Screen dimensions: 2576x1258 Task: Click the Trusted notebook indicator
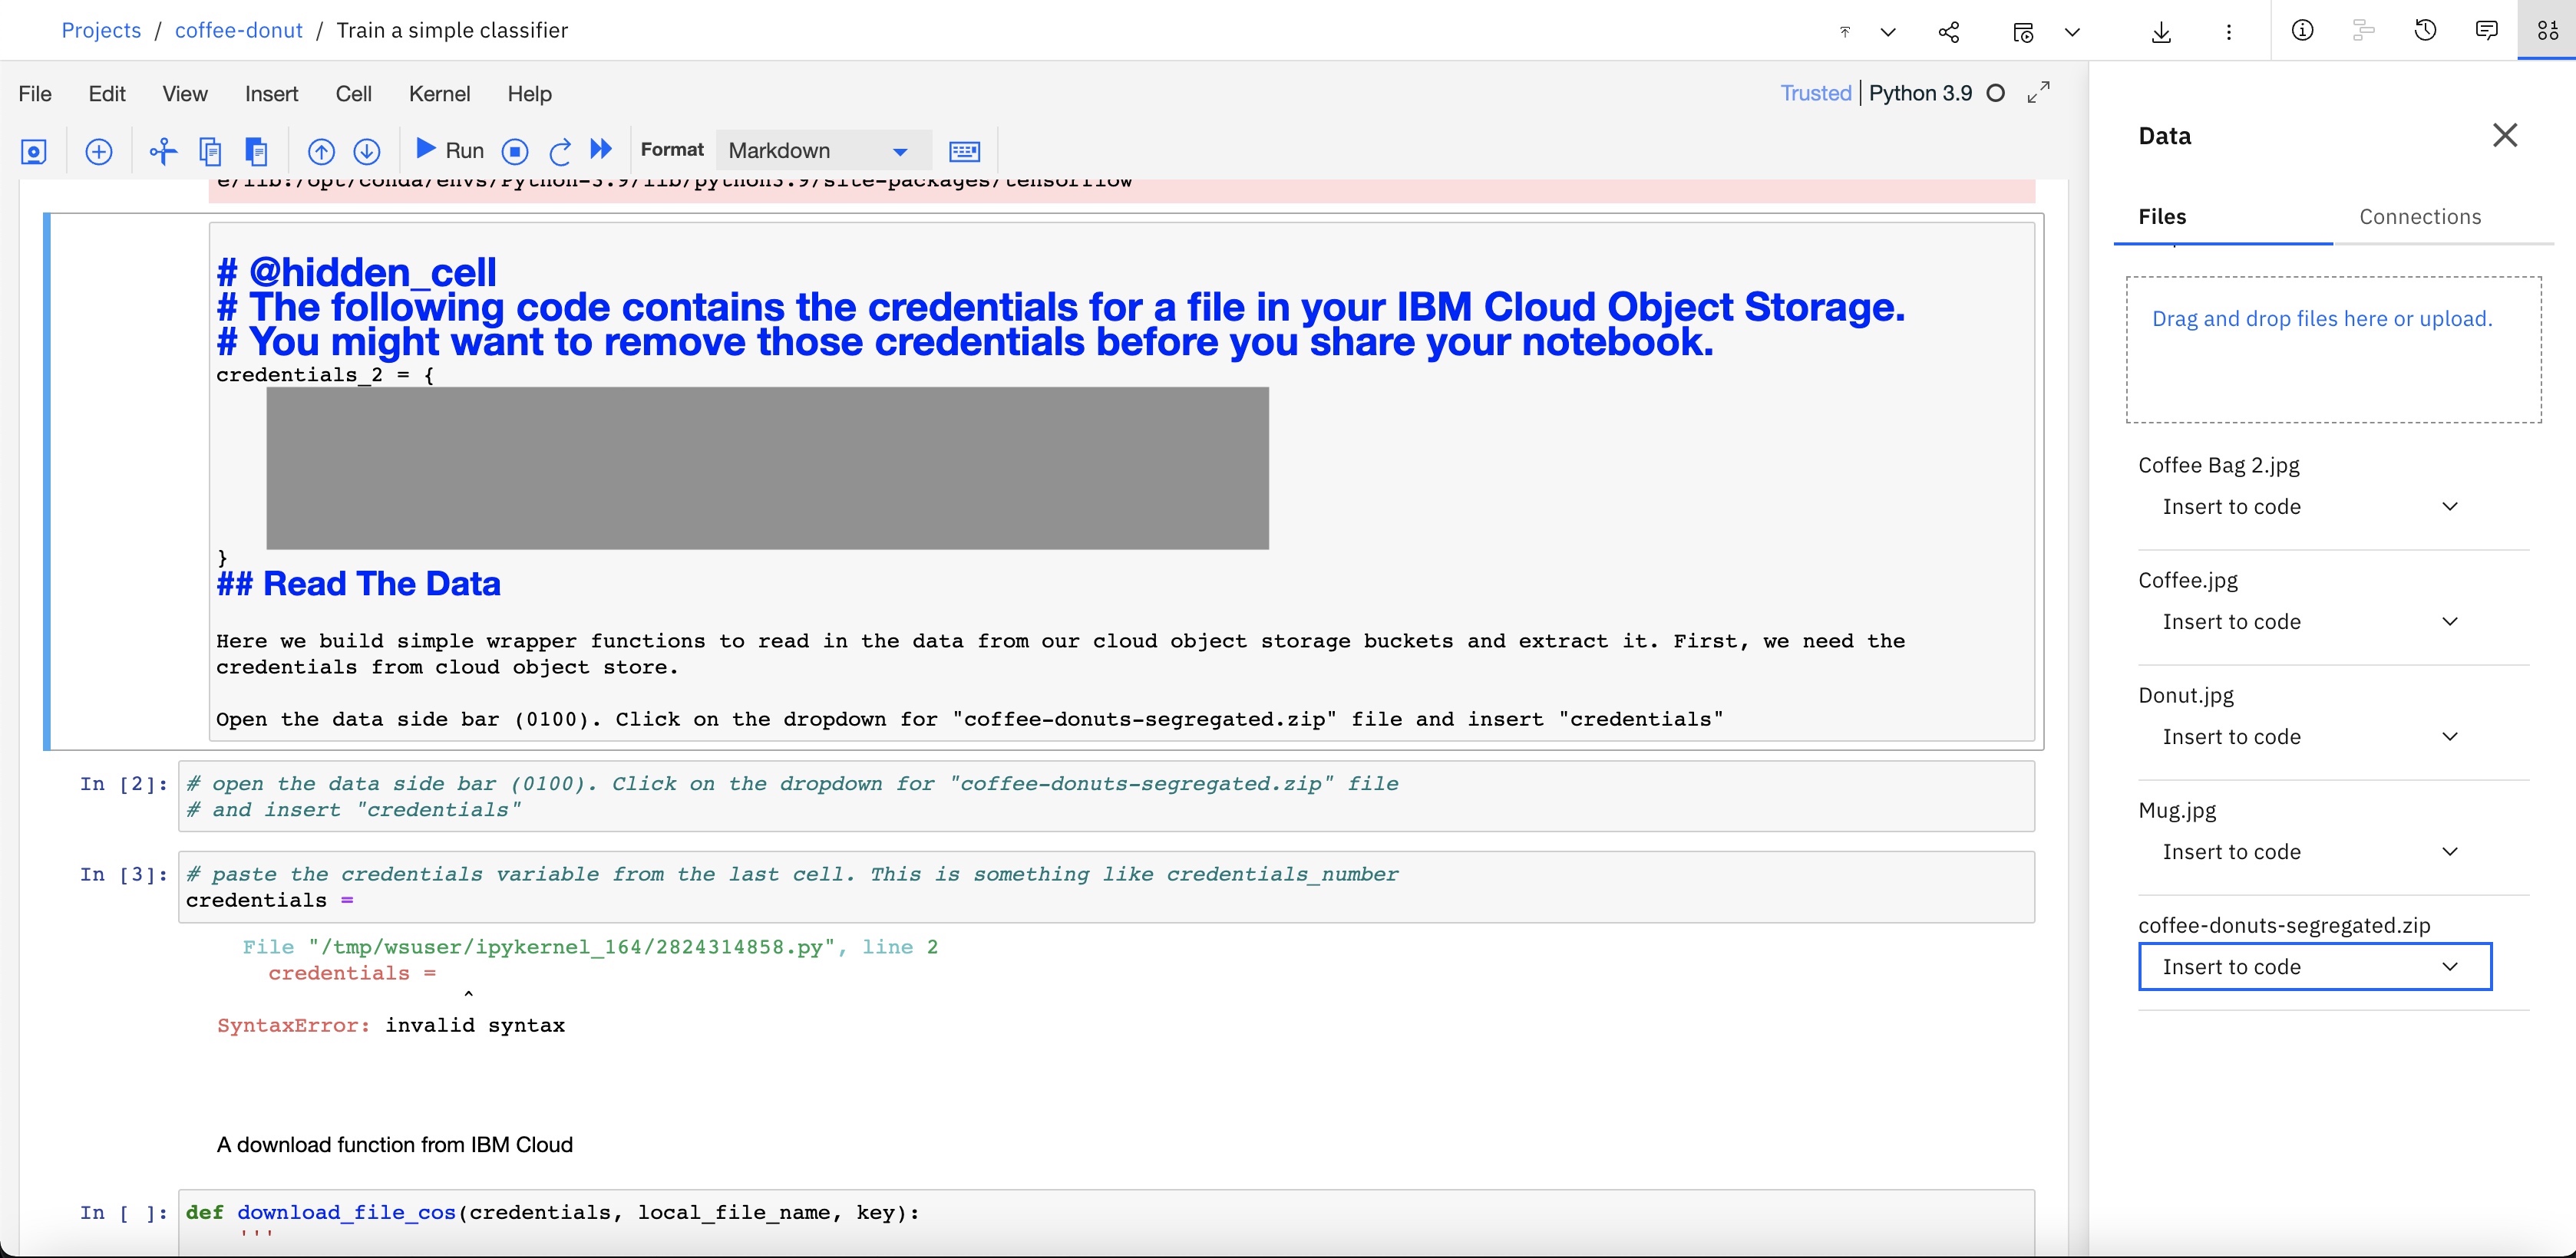click(x=1815, y=93)
